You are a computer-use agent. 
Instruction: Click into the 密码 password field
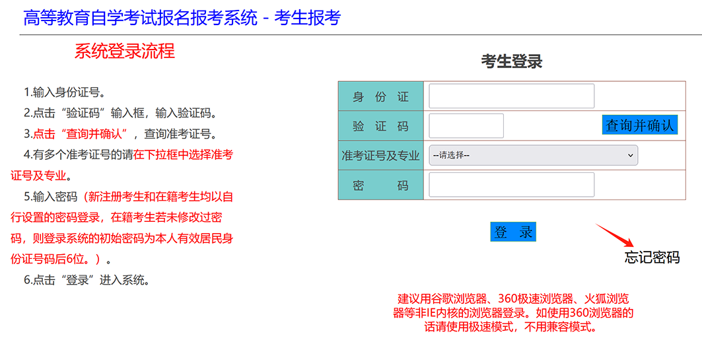511,185
